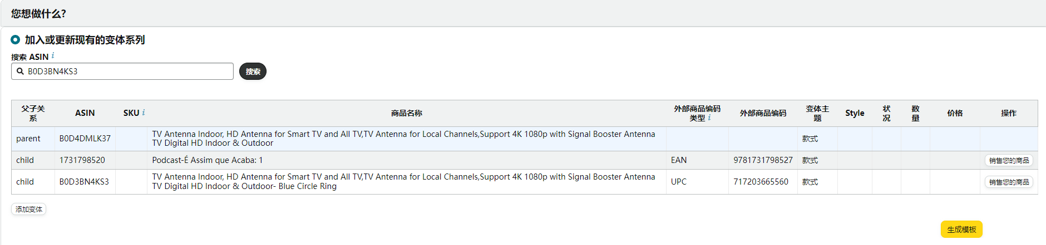Click the magnifier icon in ASIN search box

pos(20,71)
